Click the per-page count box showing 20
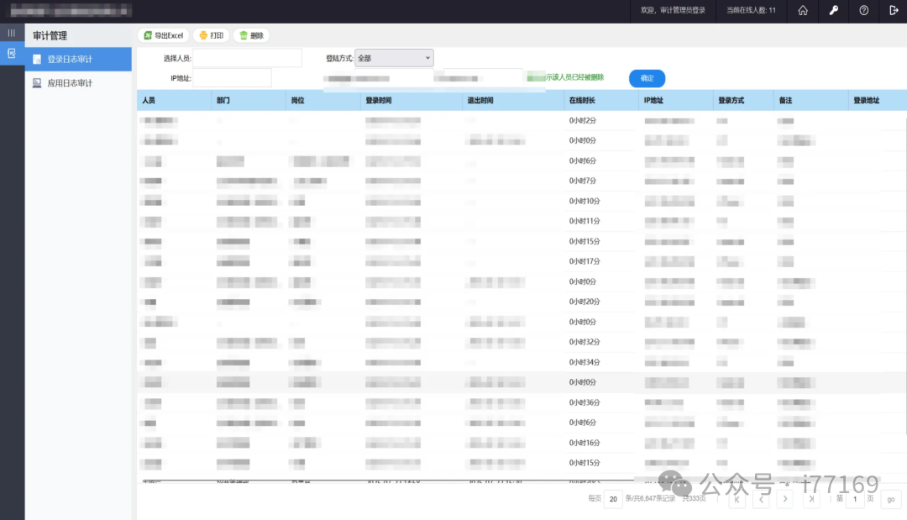907x520 pixels. coord(613,498)
